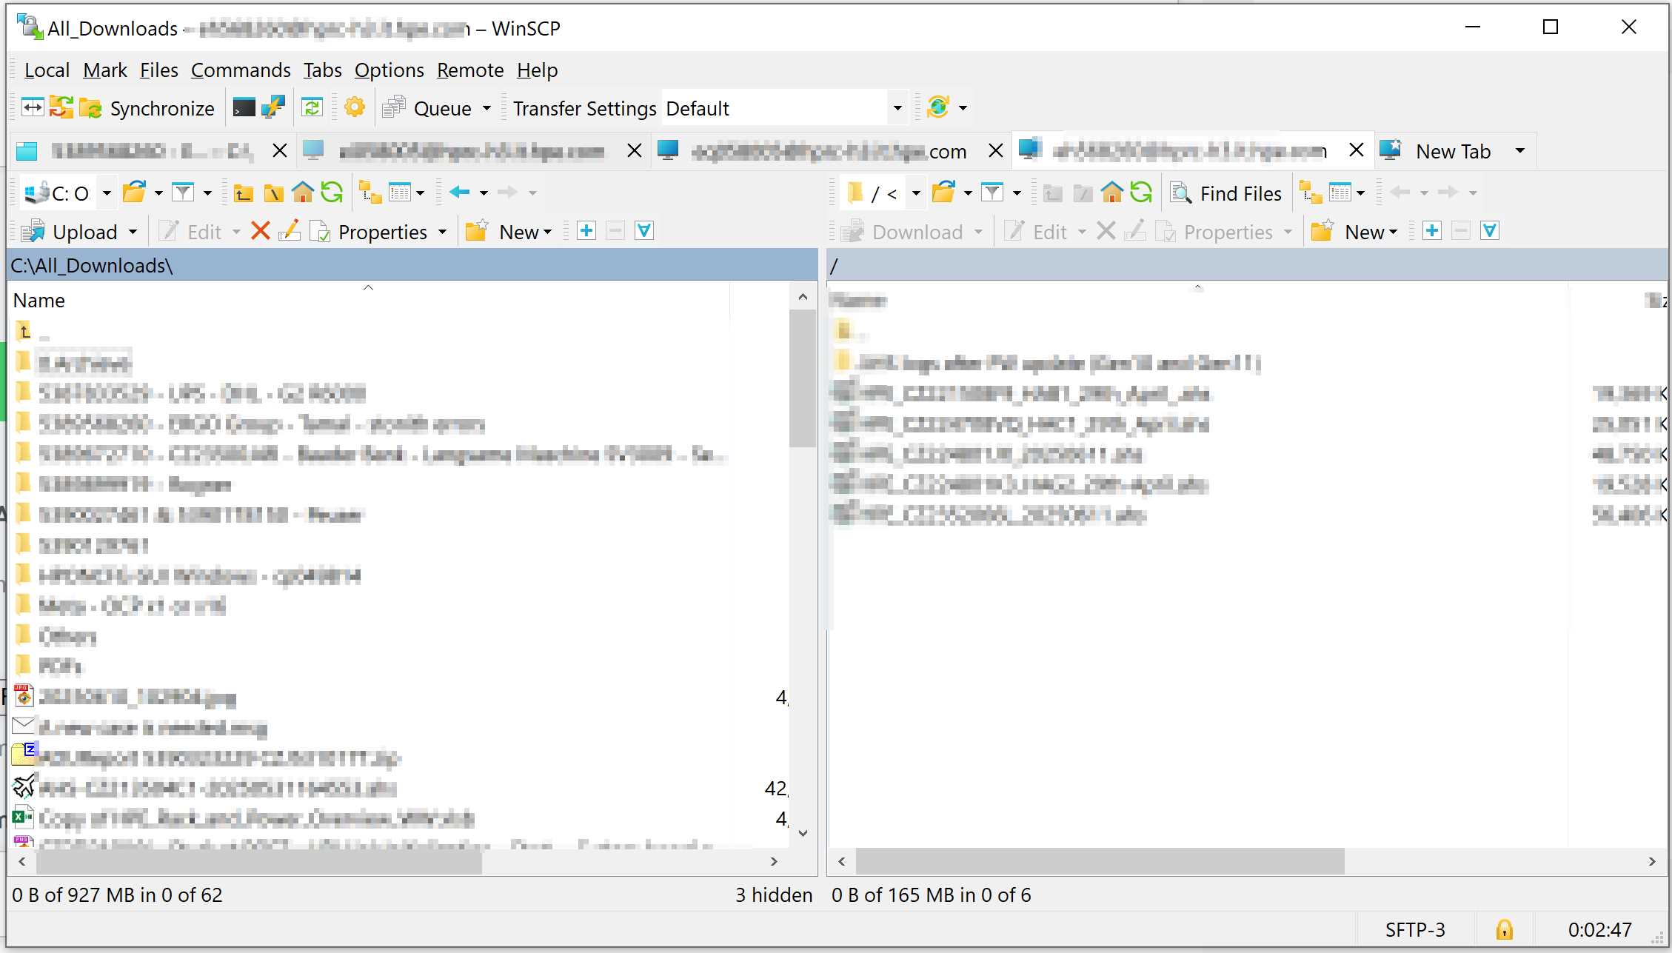
Task: Go to local parent directory icon
Action: click(243, 193)
